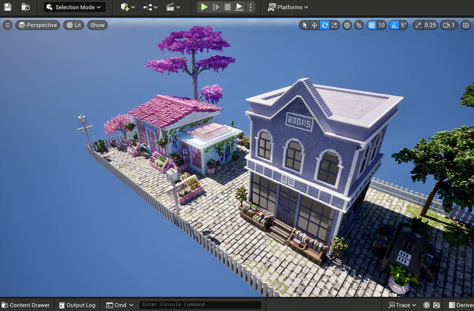Open the Platforms menu
This screenshot has height=311, width=474.
pos(288,7)
